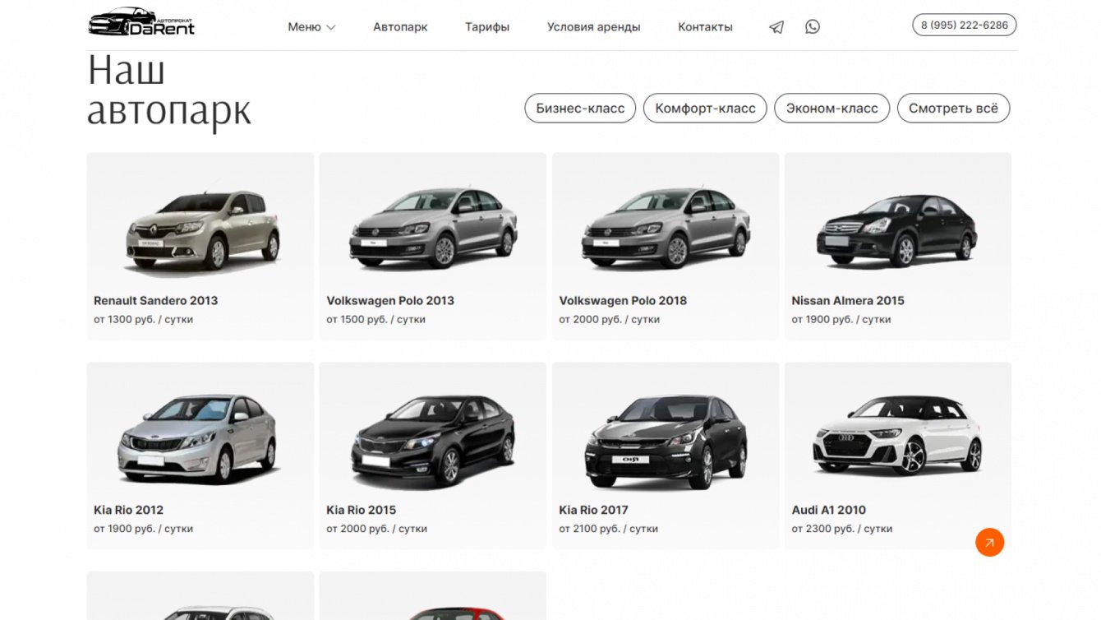Image resolution: width=1101 pixels, height=620 pixels.
Task: Click the Audi A1 2010 title
Action: click(x=829, y=510)
